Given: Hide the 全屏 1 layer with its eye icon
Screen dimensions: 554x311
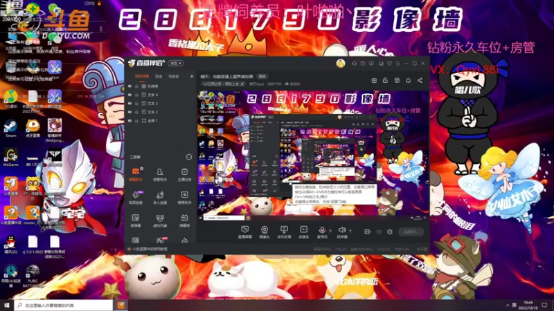Looking at the screenshot, I should [x=129, y=120].
